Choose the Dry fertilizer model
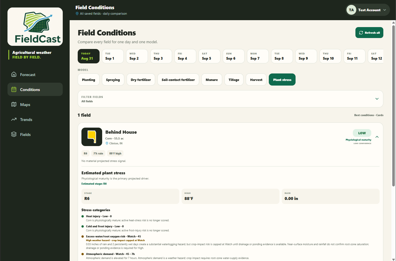 click(x=141, y=80)
